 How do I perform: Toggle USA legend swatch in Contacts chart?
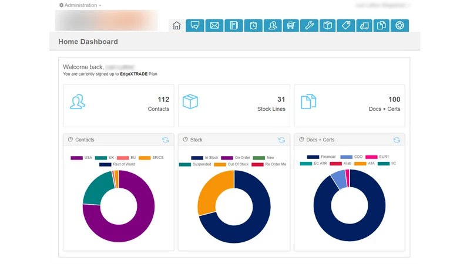(x=77, y=158)
